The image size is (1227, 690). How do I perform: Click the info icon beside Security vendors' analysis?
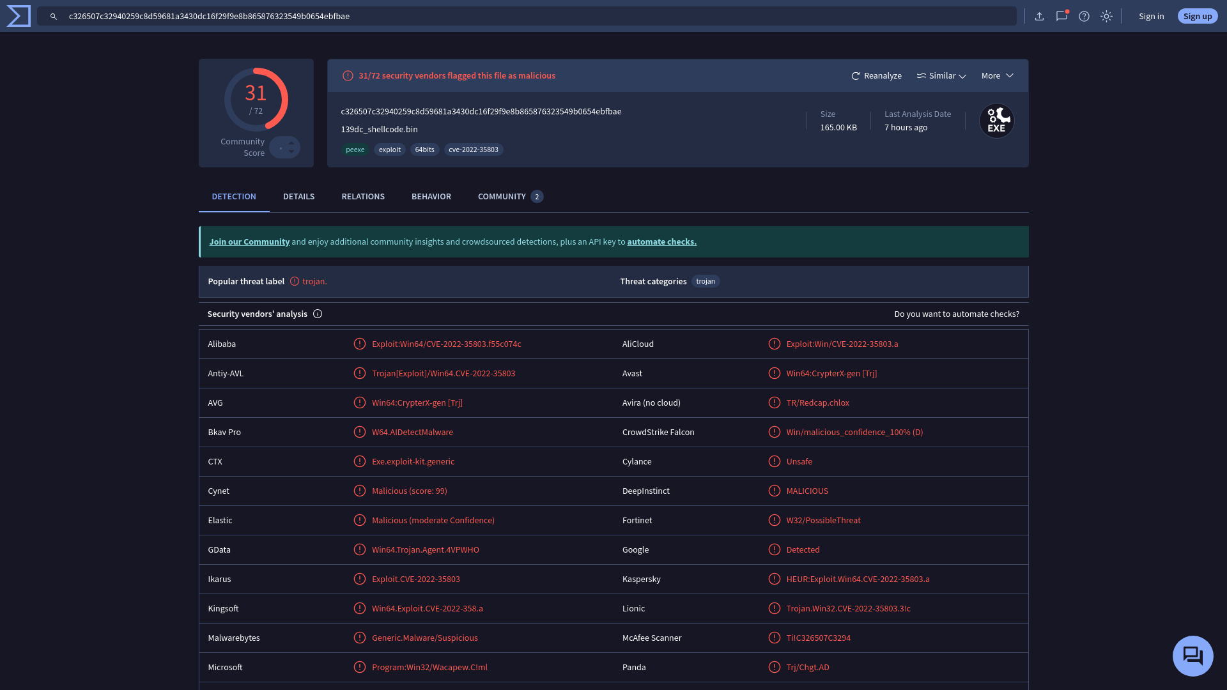tap(318, 314)
